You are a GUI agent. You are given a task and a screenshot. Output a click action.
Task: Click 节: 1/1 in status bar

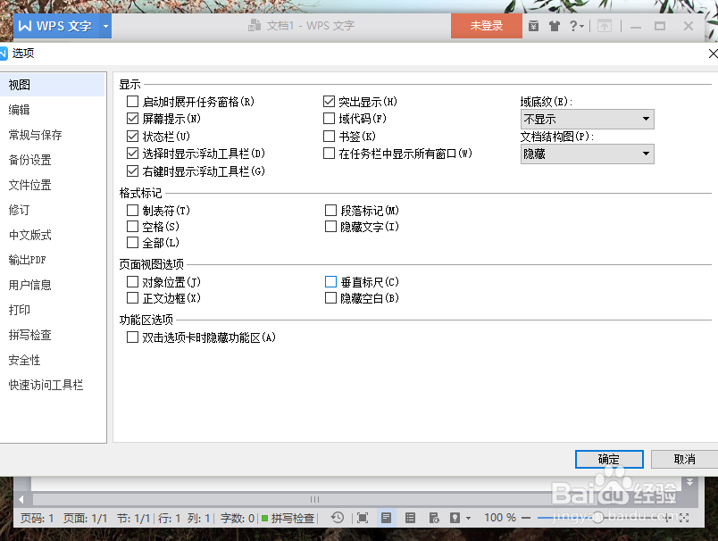coord(133,518)
